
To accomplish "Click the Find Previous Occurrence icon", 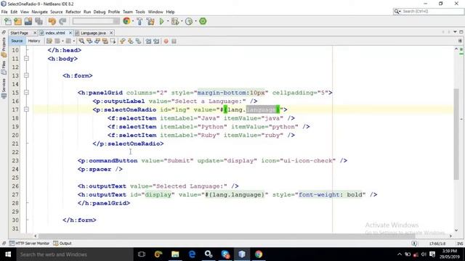I will tap(89, 41).
